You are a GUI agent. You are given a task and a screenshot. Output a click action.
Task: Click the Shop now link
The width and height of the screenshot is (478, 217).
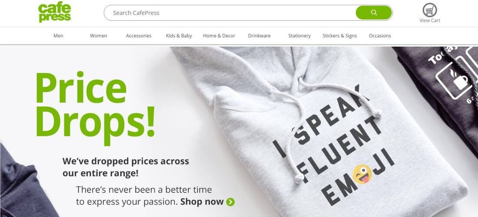202,201
